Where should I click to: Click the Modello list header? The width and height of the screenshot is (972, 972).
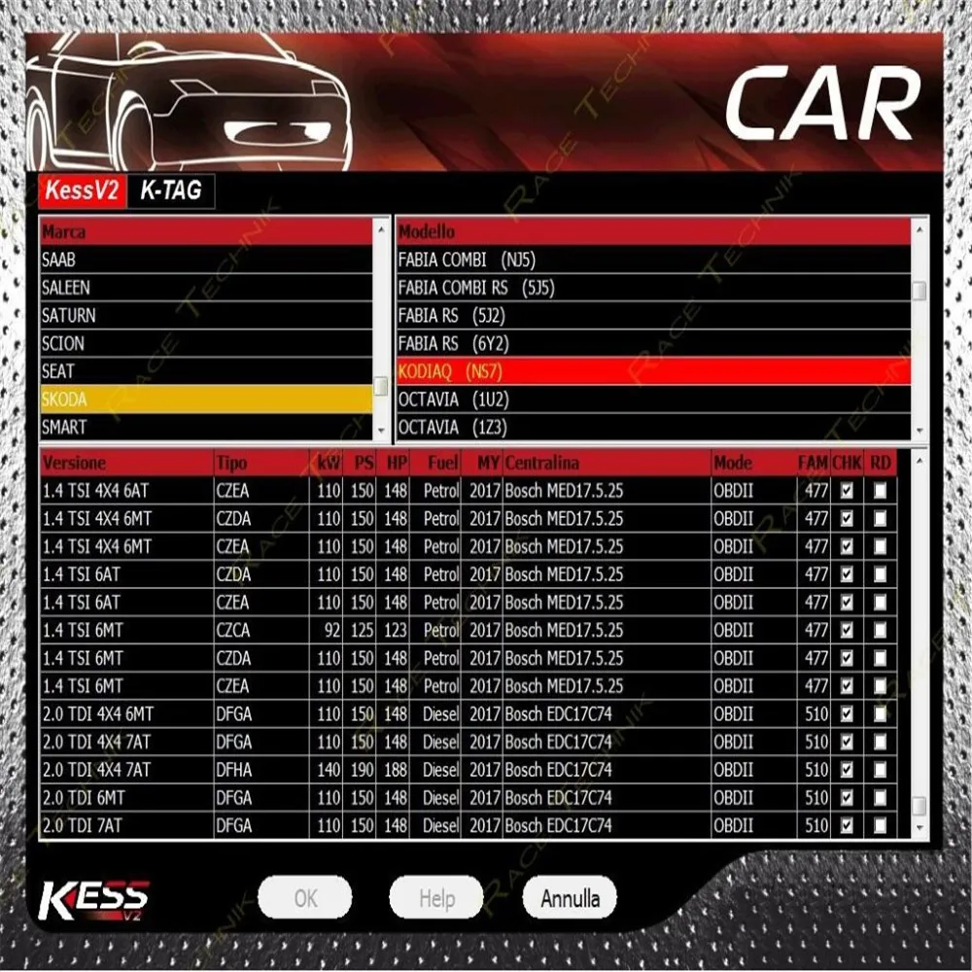654,232
